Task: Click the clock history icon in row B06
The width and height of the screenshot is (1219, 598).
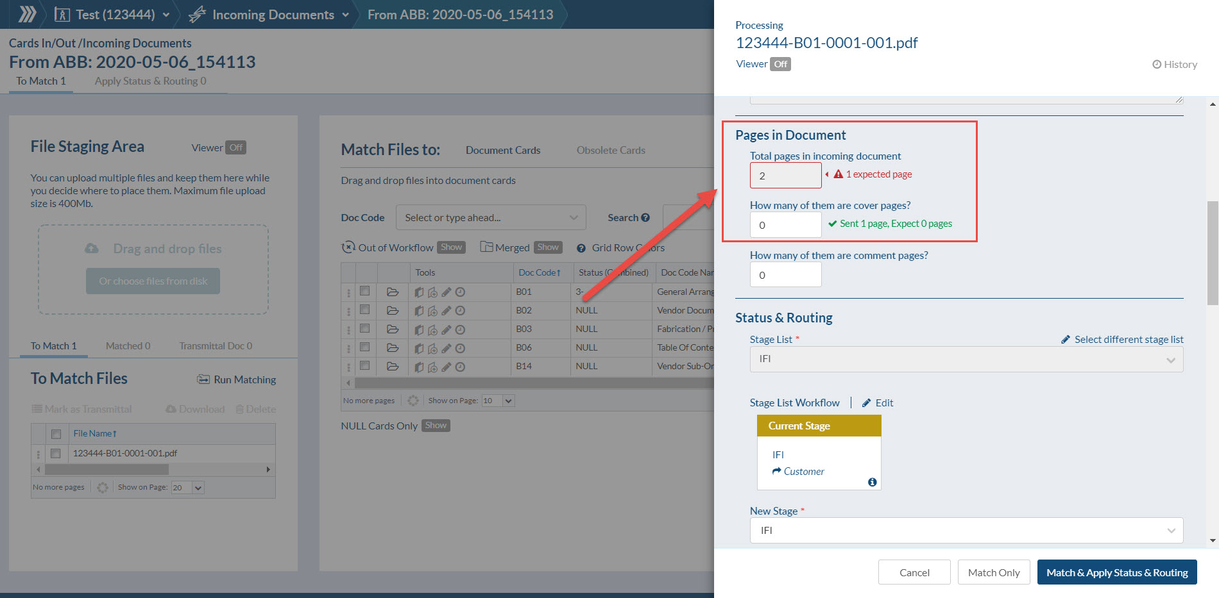Action: [x=460, y=347]
